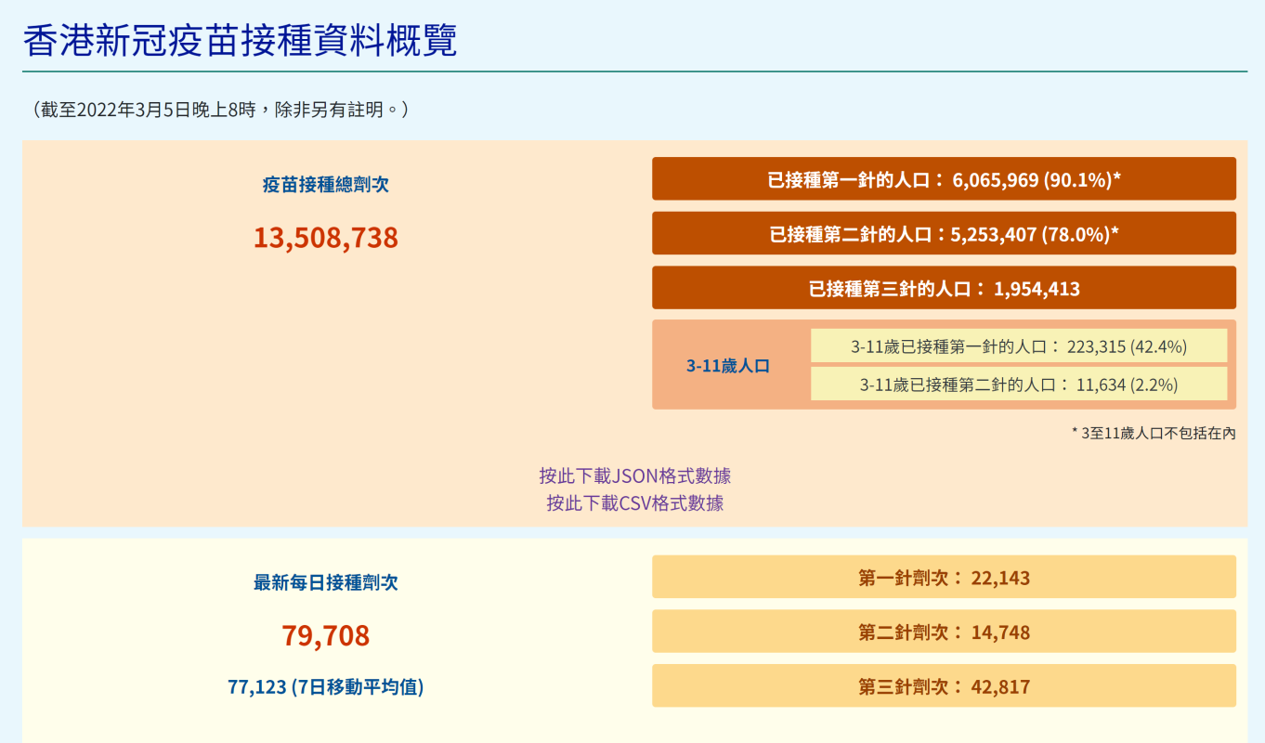Select the 第三針劑次 42,817 bar
1265x743 pixels.
(944, 686)
